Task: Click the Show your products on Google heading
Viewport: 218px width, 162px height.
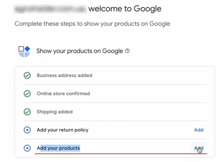Action: tap(79, 51)
